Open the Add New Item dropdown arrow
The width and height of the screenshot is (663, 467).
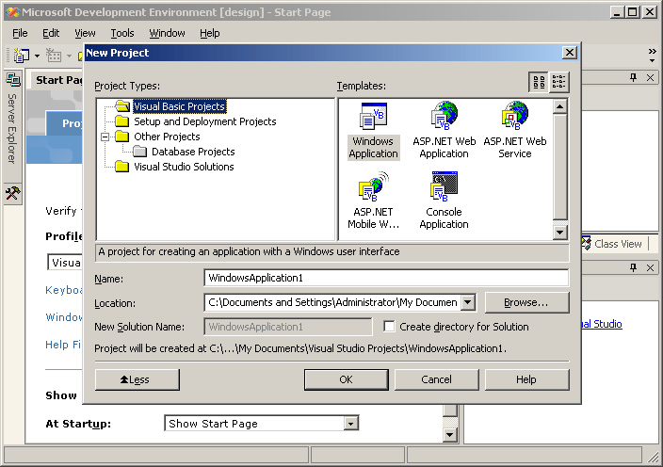[x=69, y=56]
